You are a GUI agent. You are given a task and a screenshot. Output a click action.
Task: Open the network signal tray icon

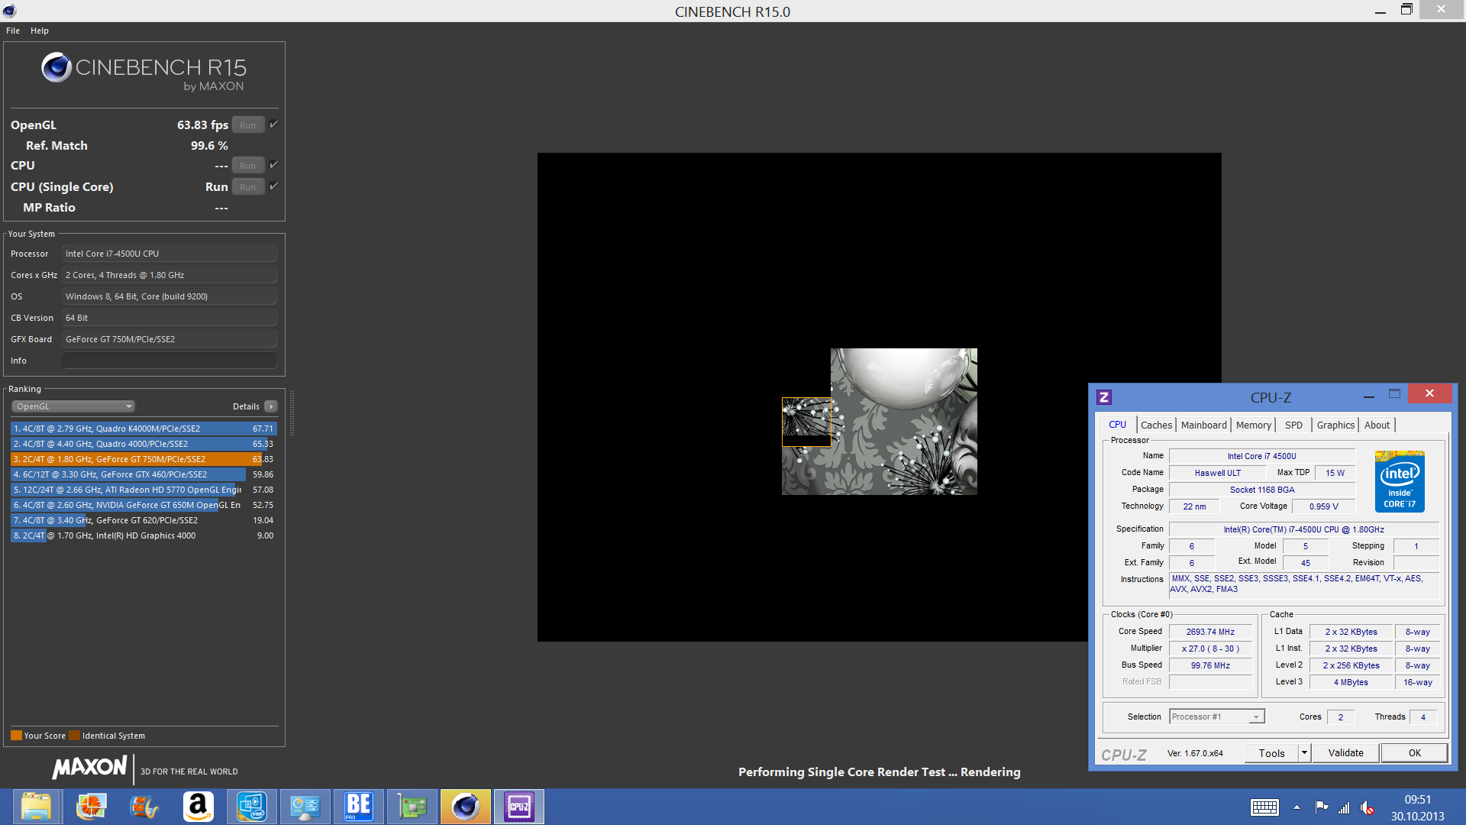[x=1344, y=807]
